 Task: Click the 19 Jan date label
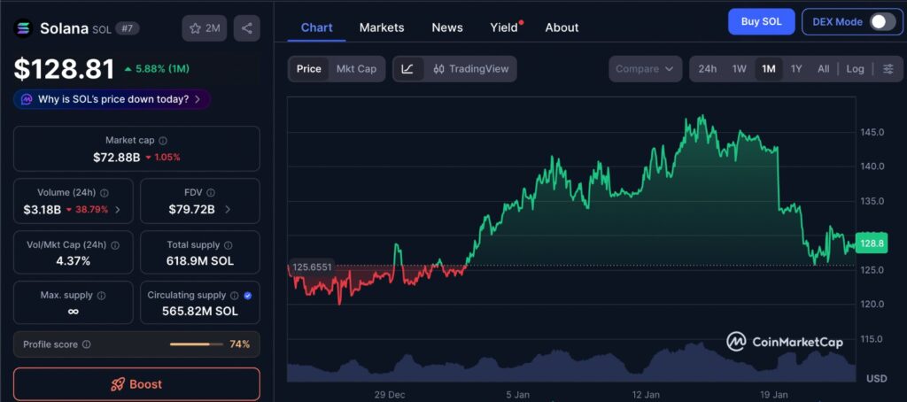click(774, 395)
